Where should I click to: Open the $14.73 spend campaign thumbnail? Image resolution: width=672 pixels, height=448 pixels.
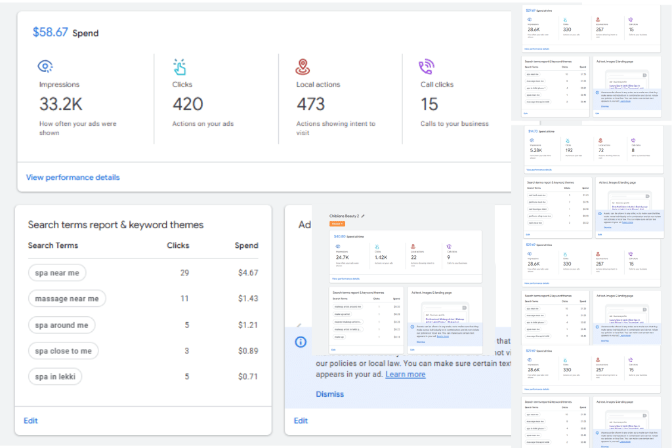pyautogui.click(x=594, y=150)
